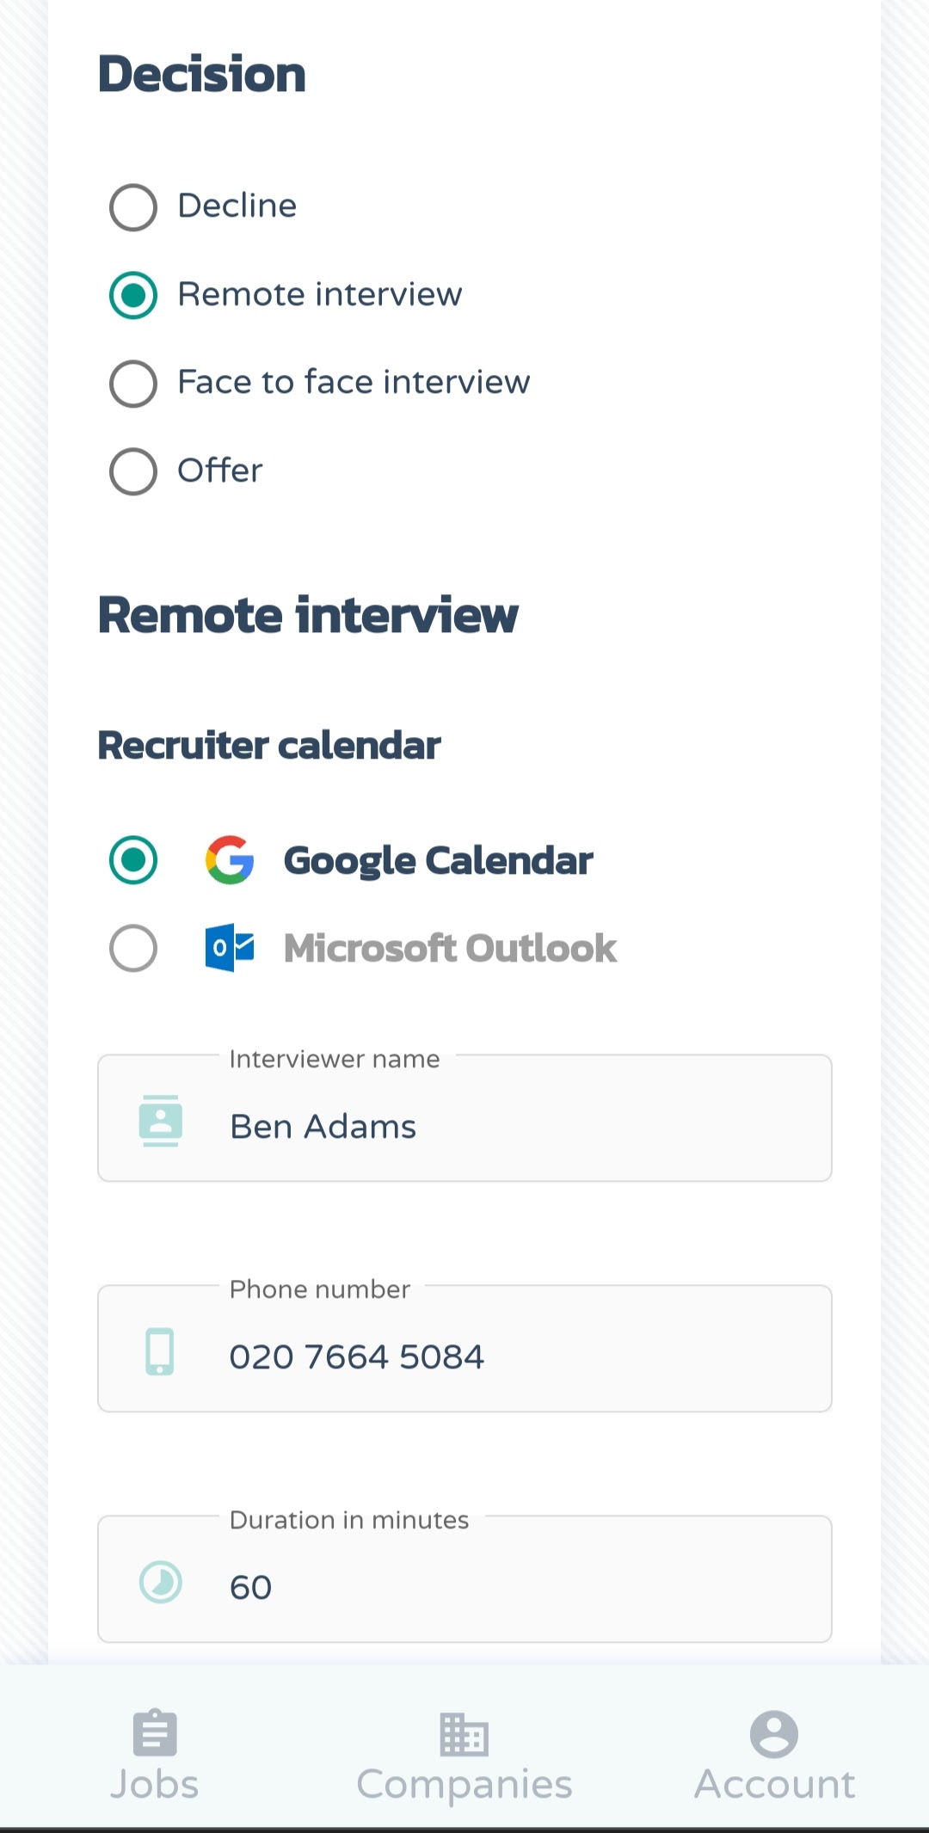The width and height of the screenshot is (929, 1833).
Task: Select the Offer decision option
Action: pos(132,471)
